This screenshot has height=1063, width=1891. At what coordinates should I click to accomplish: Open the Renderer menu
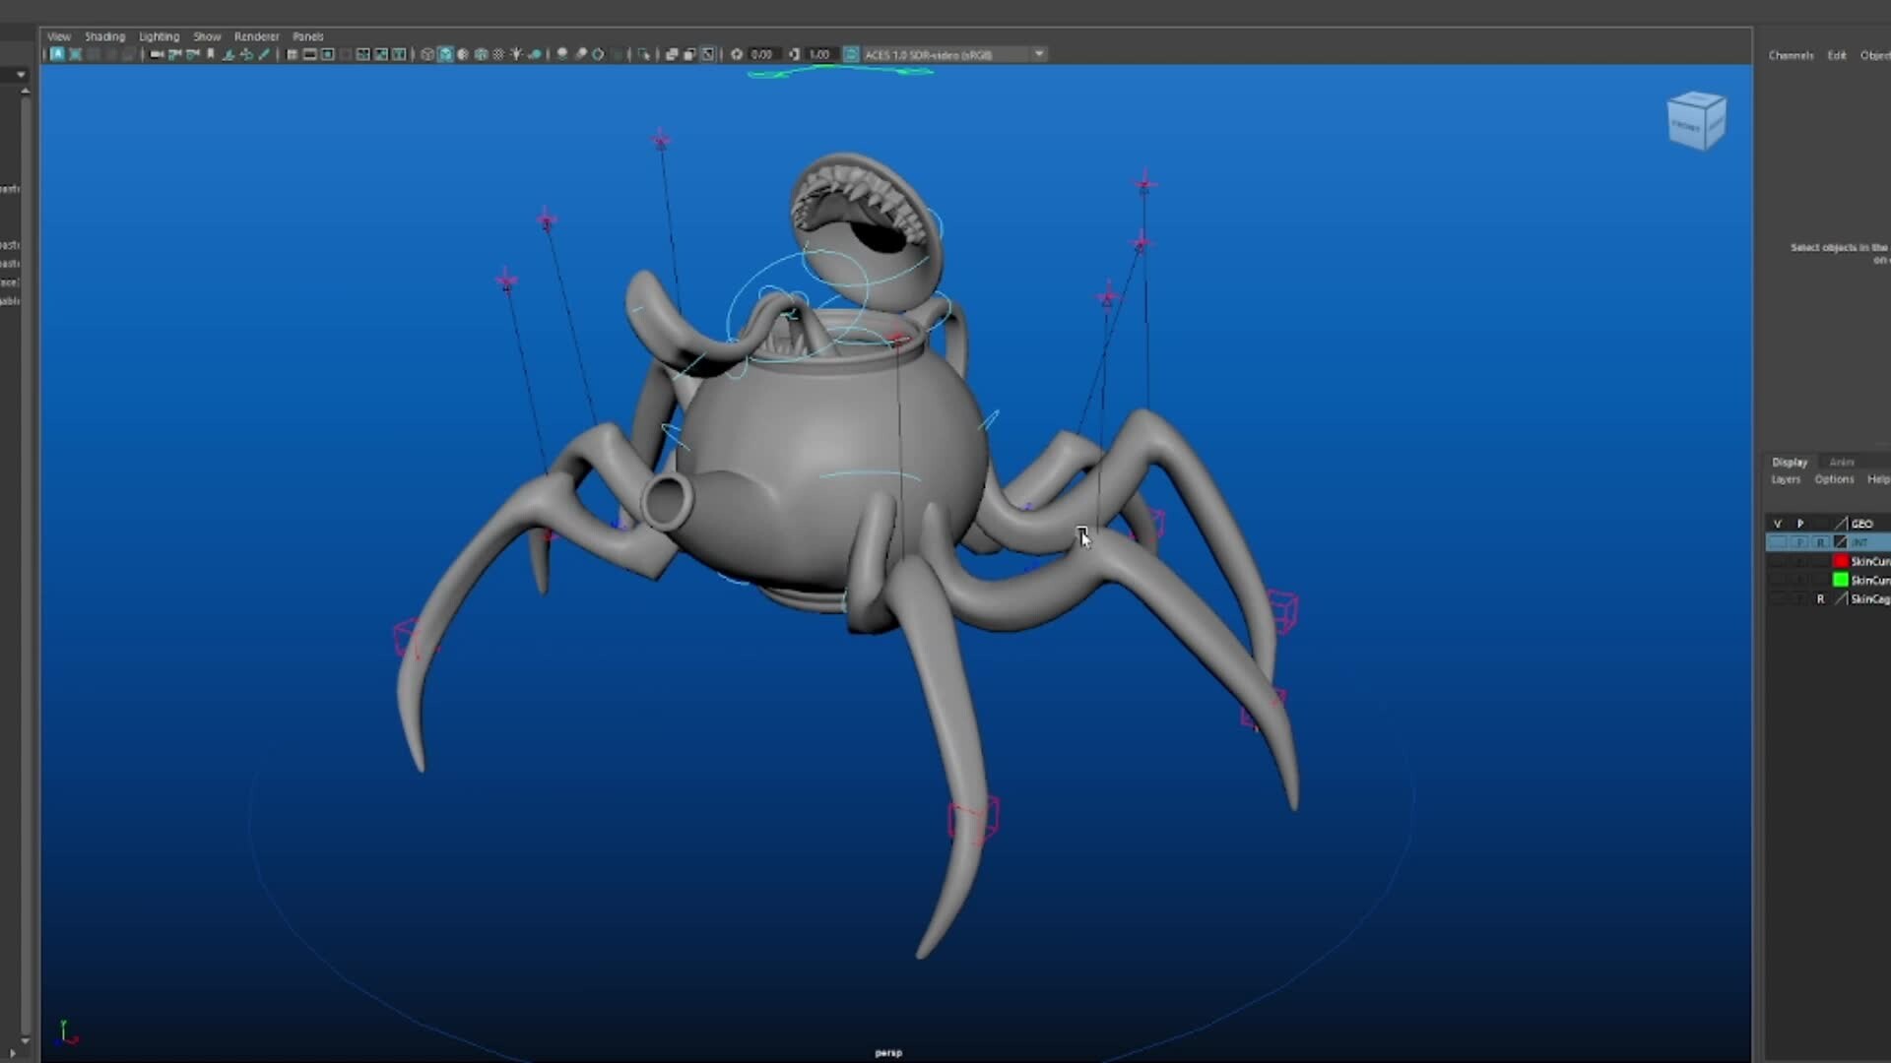pyautogui.click(x=256, y=36)
